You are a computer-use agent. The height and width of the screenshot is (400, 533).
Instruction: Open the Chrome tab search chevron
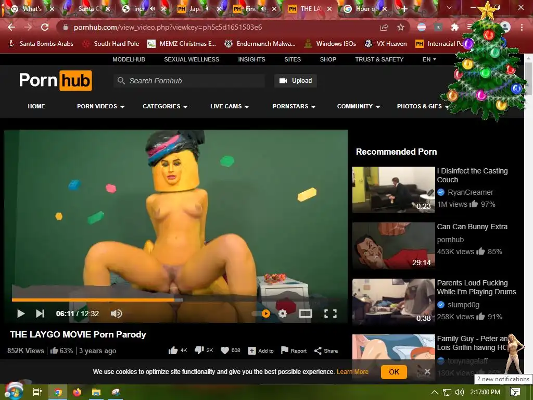(449, 7)
